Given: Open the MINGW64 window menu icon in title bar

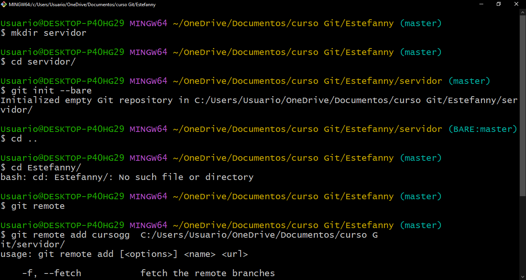Looking at the screenshot, I should pyautogui.click(x=4, y=4).
